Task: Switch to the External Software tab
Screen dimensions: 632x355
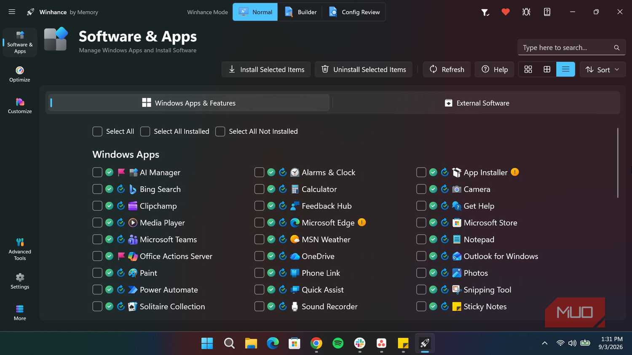Action: tap(477, 103)
